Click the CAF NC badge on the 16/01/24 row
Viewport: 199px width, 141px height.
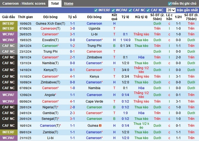coord(8,126)
